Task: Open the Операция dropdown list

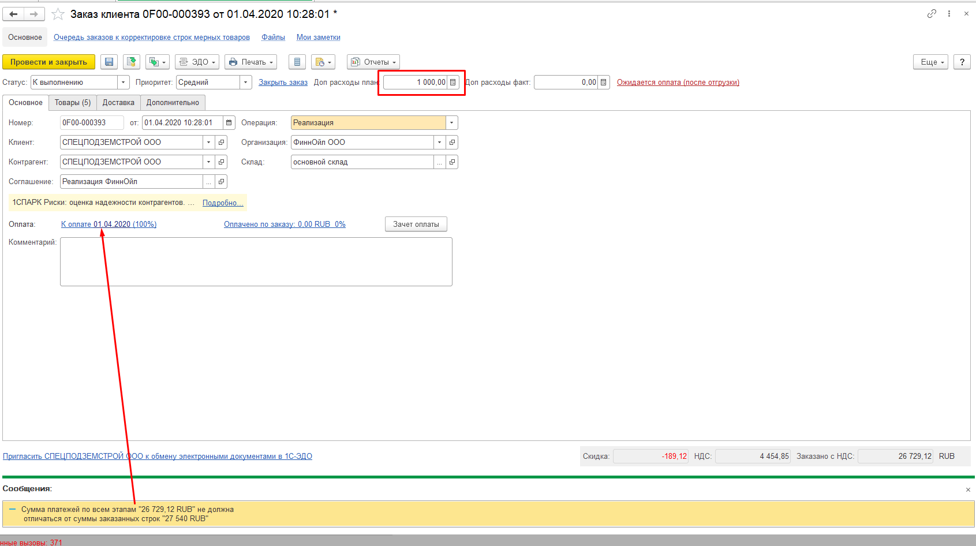Action: point(451,123)
